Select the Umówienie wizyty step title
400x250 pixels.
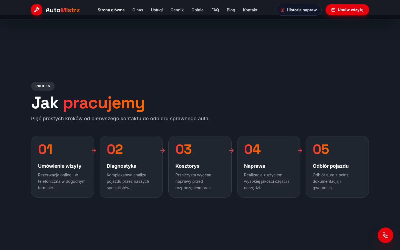(60, 166)
